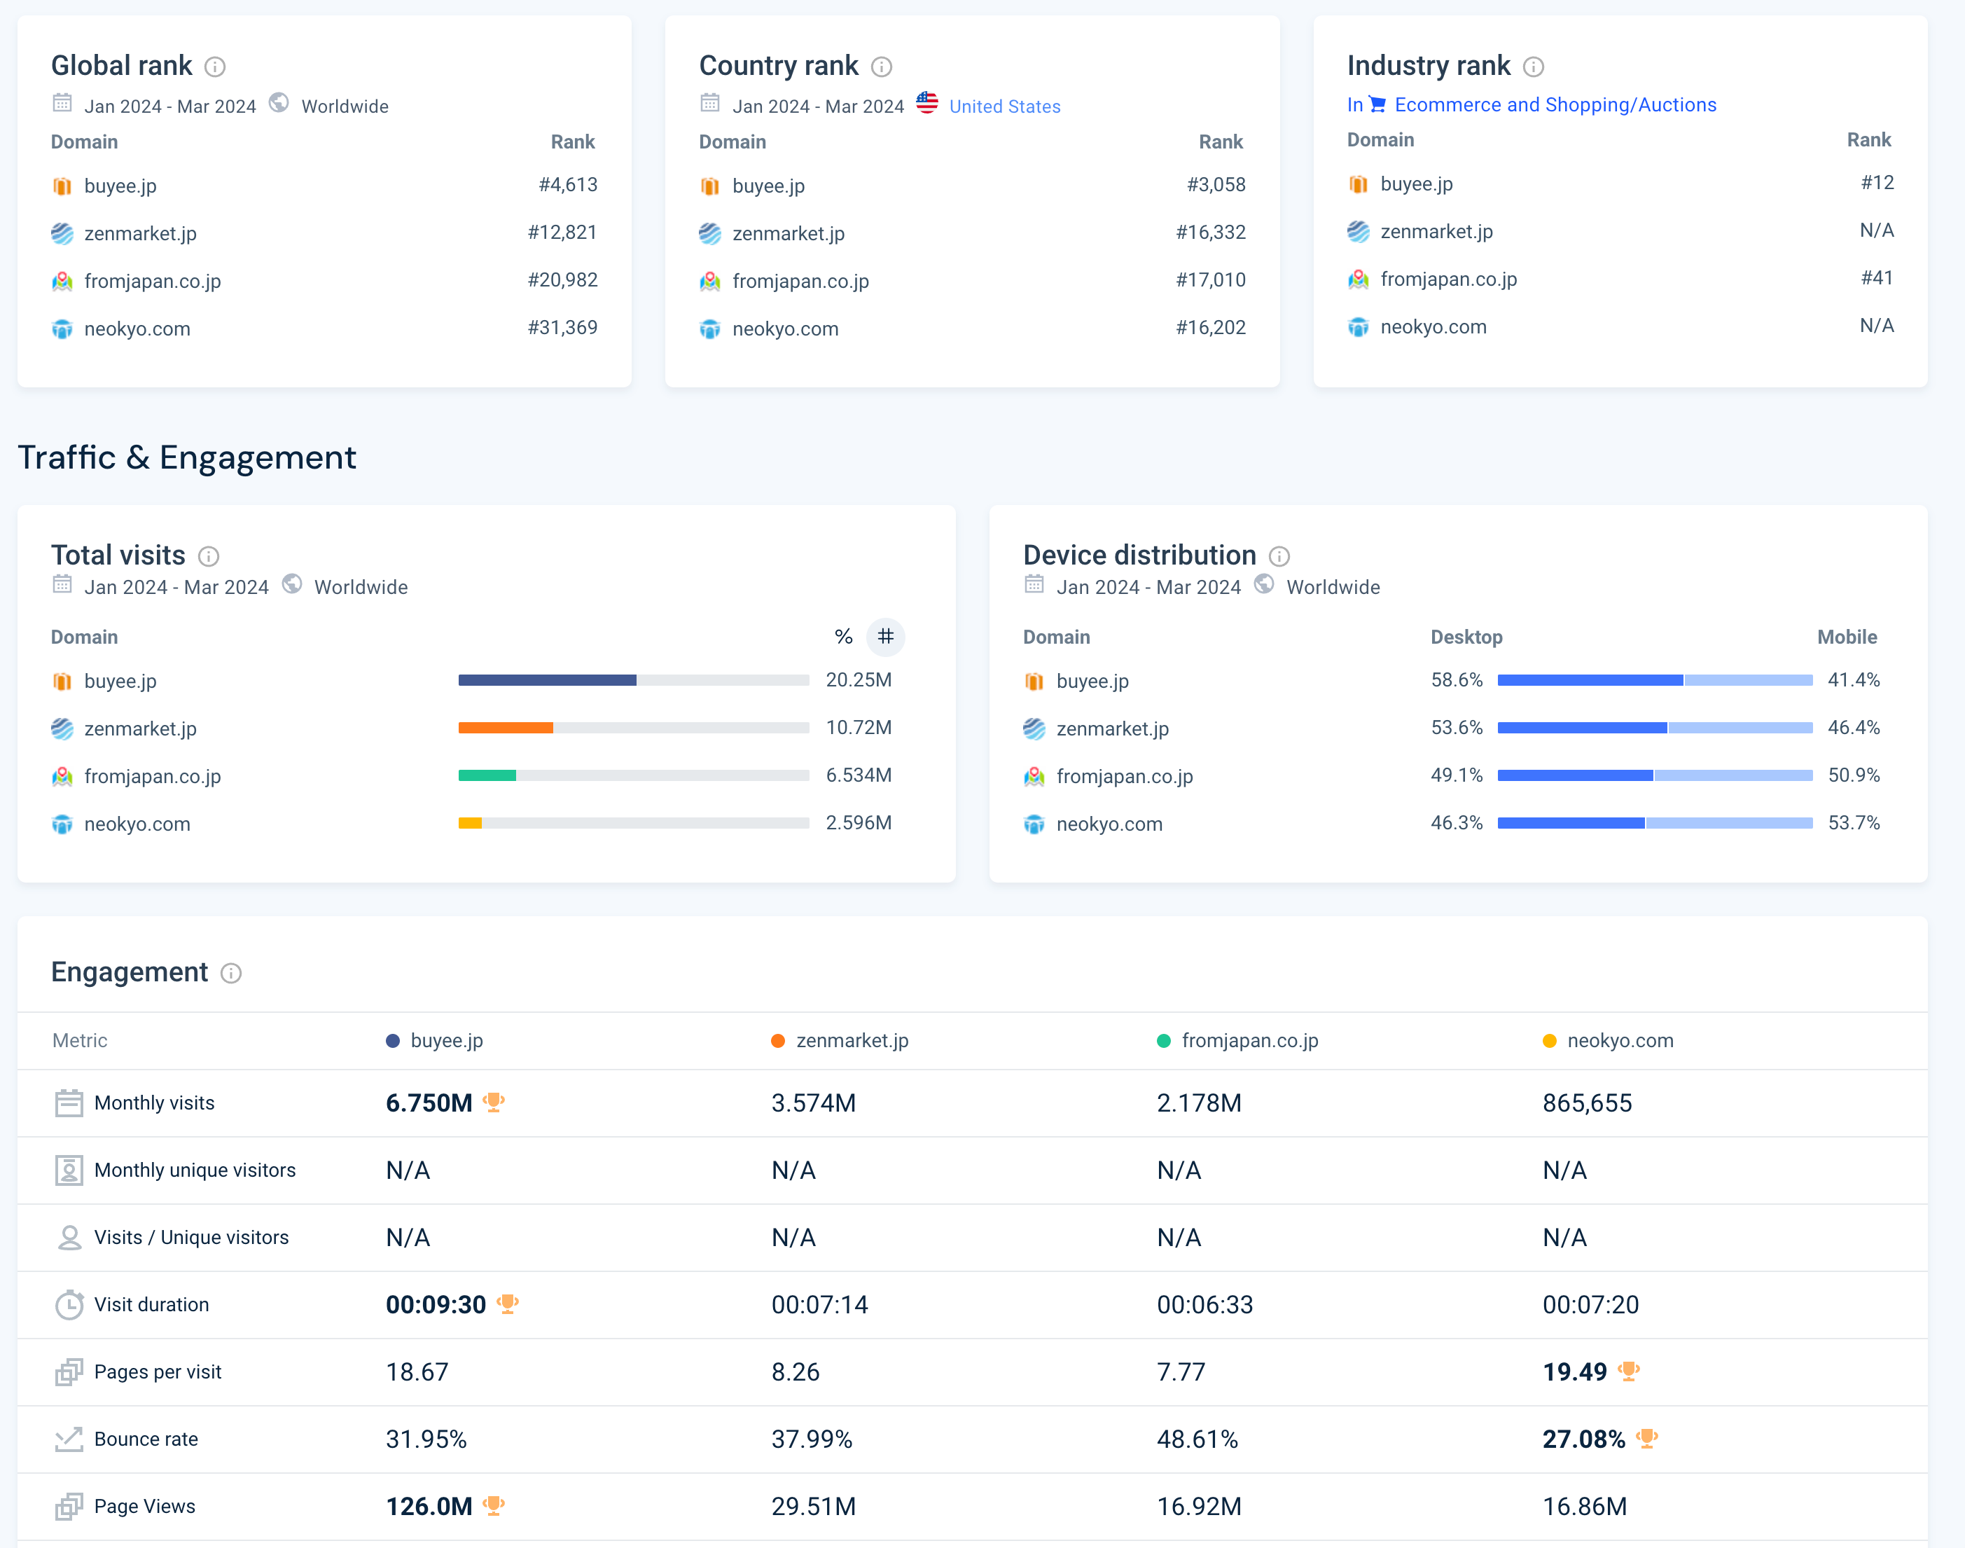Click the Monthly visits metric row label
The height and width of the screenshot is (1548, 1965).
tap(154, 1103)
